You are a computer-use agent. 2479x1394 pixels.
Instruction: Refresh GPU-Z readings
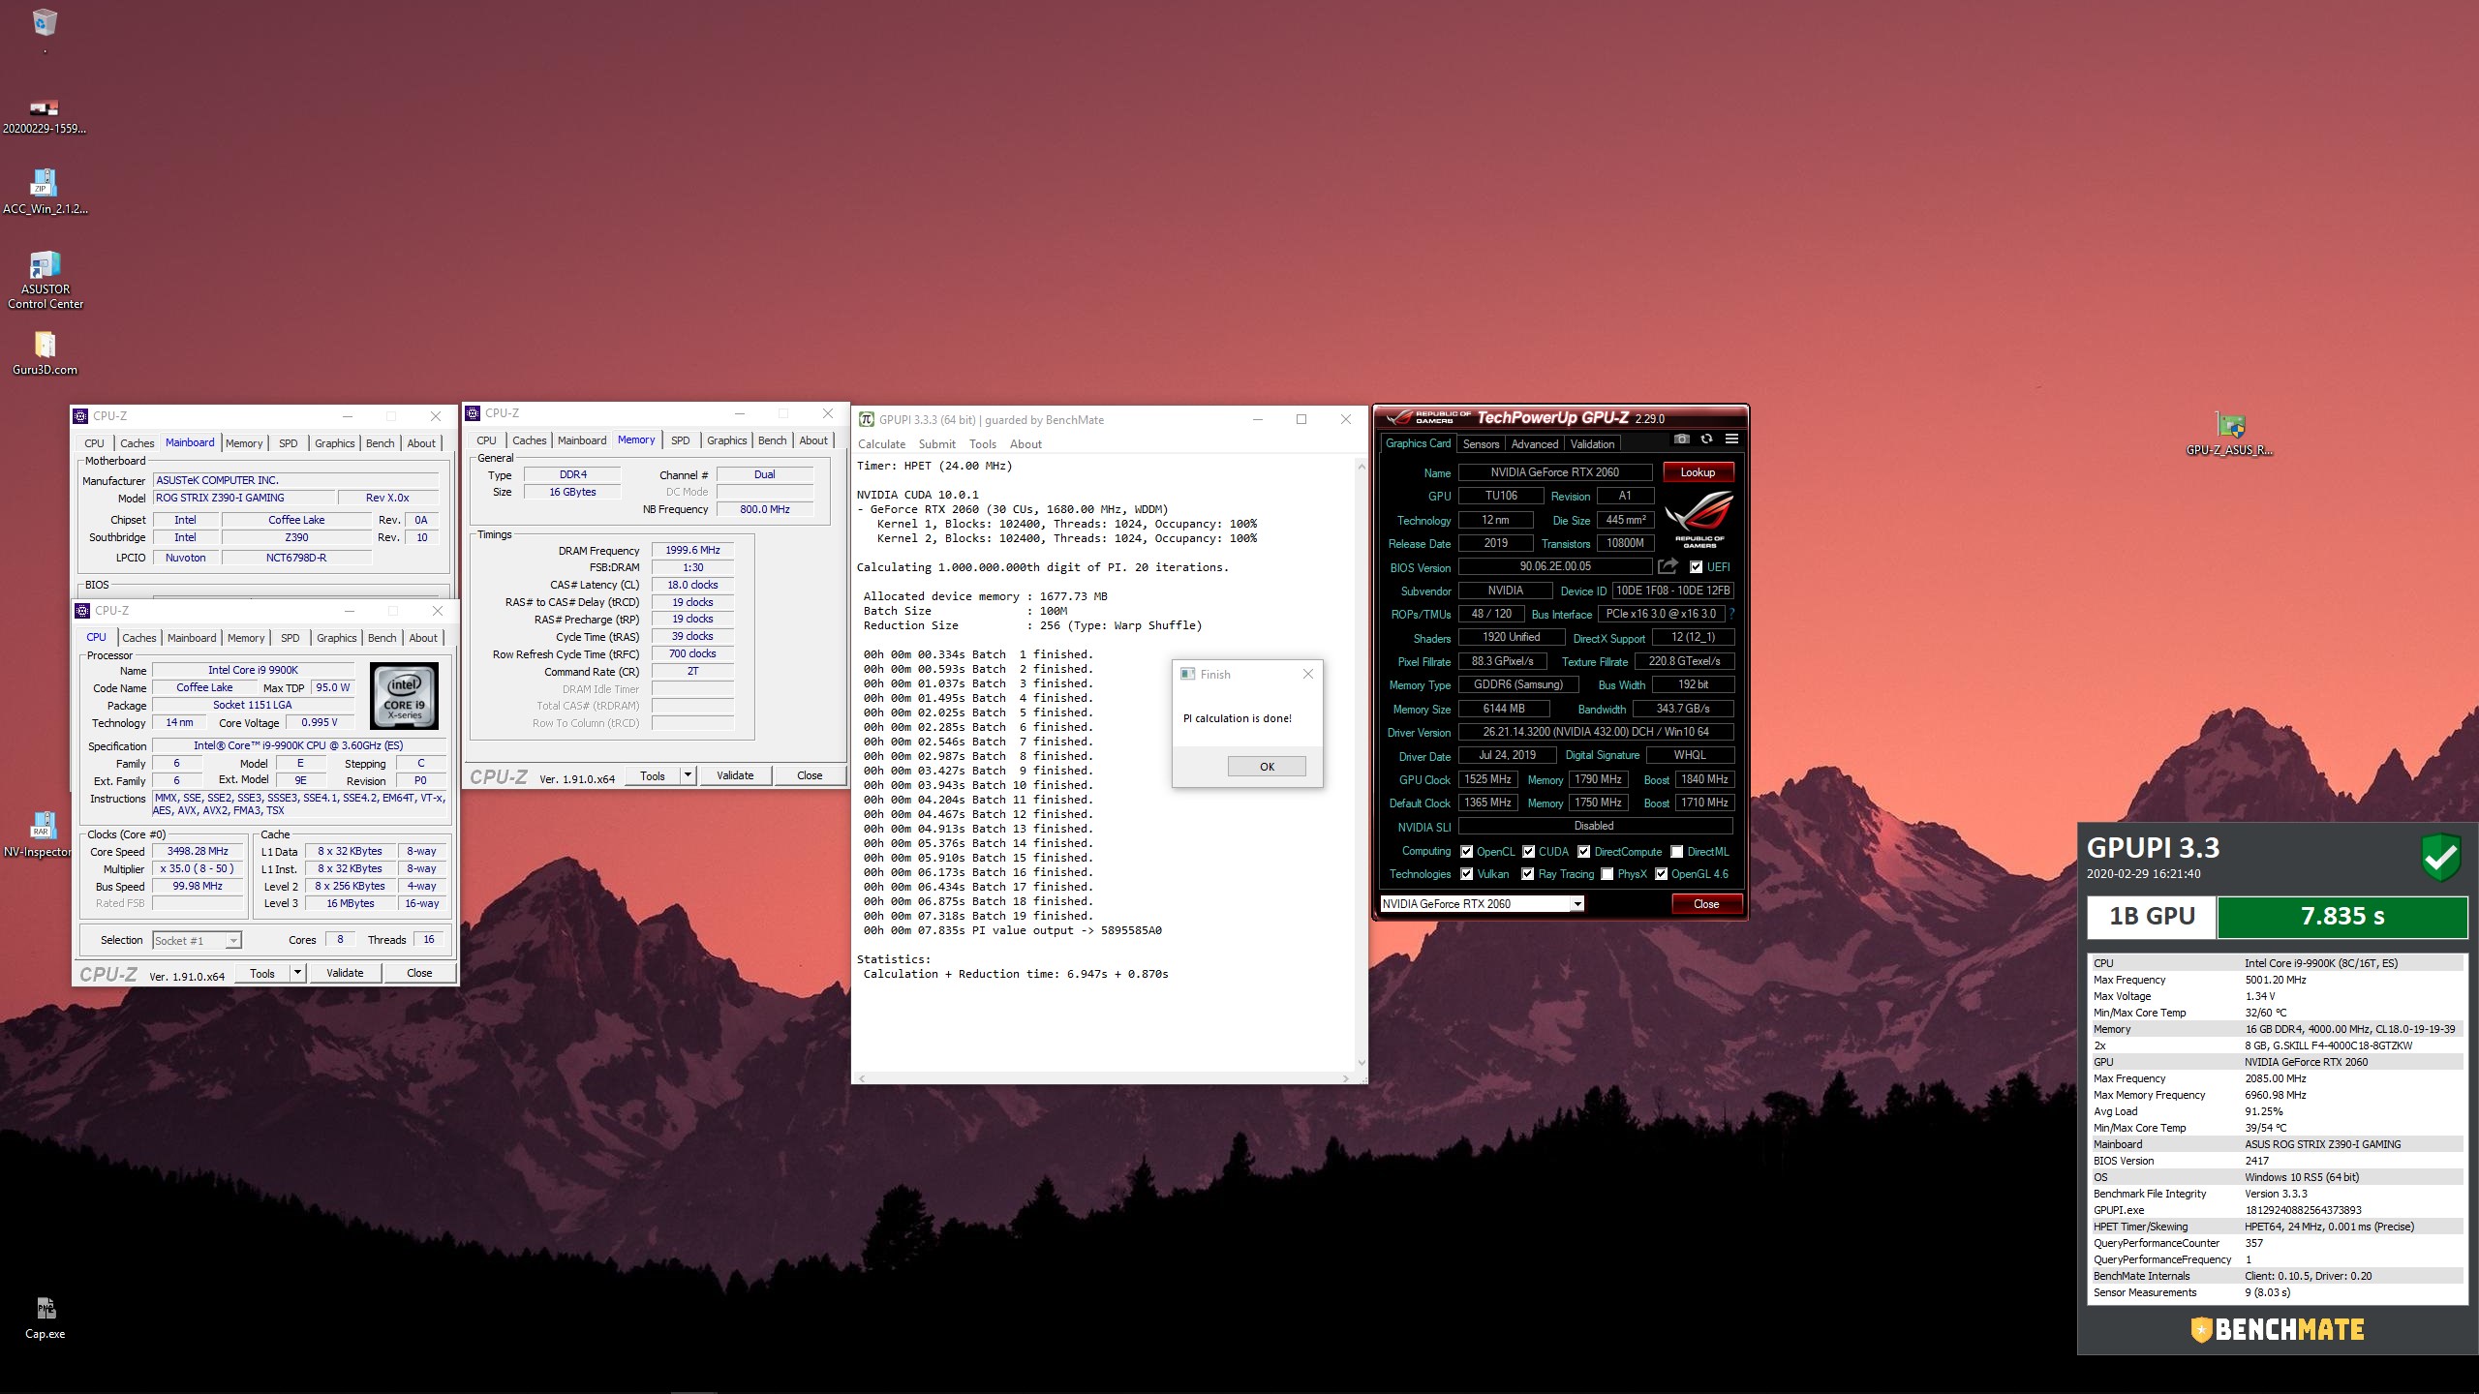point(1706,439)
